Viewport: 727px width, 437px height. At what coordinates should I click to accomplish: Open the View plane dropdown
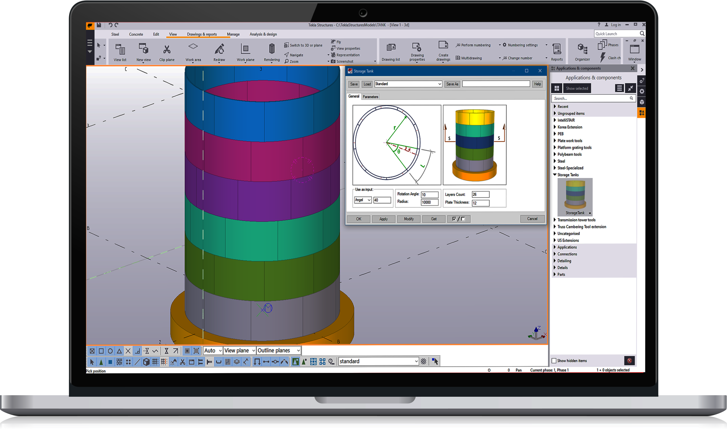click(239, 350)
